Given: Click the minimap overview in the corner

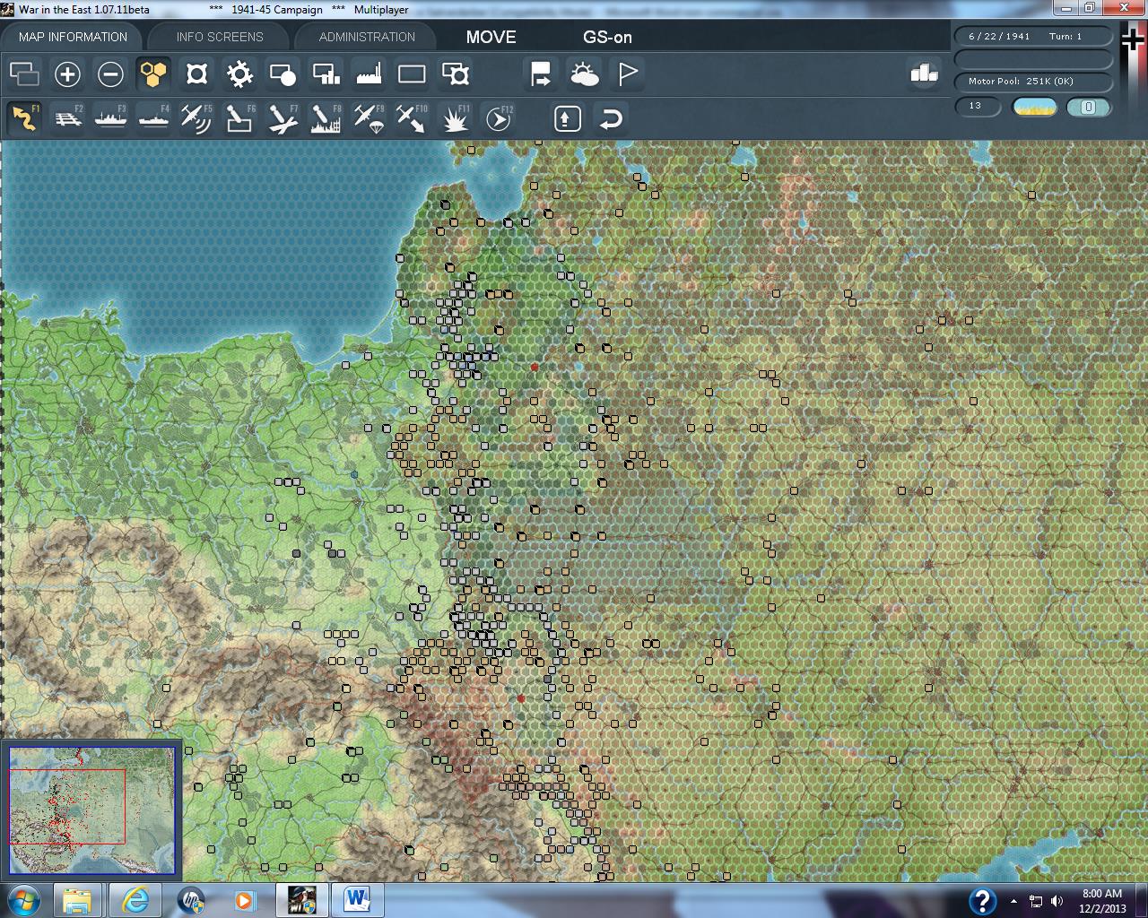Looking at the screenshot, I should coord(91,810).
